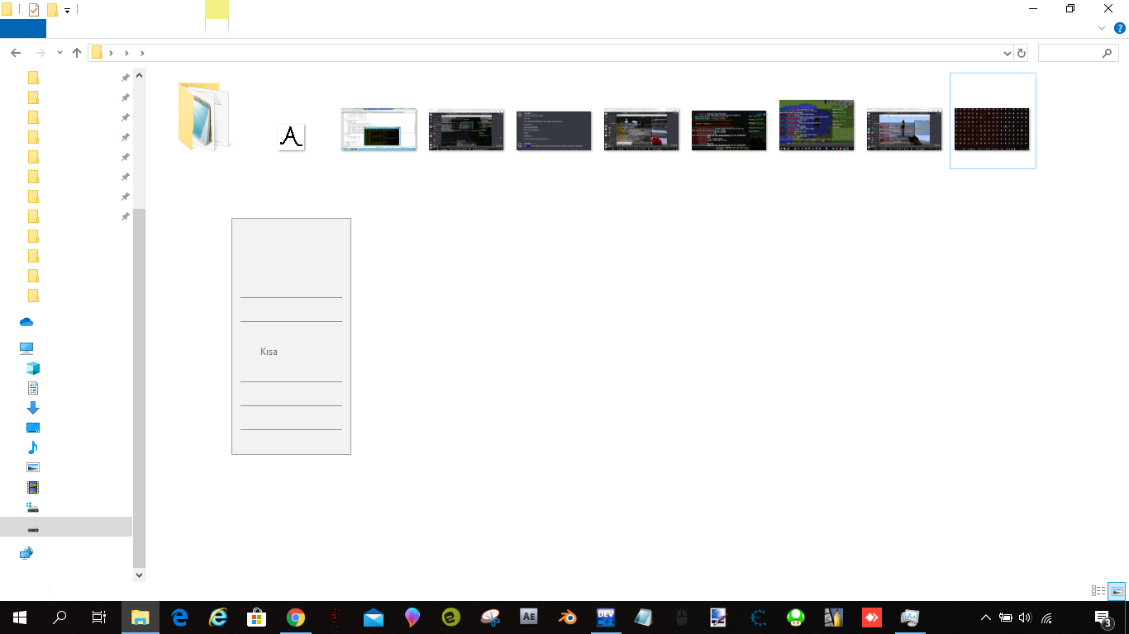Screen dimensions: 1129x634
Task: Go up one folder level
Action: point(77,53)
